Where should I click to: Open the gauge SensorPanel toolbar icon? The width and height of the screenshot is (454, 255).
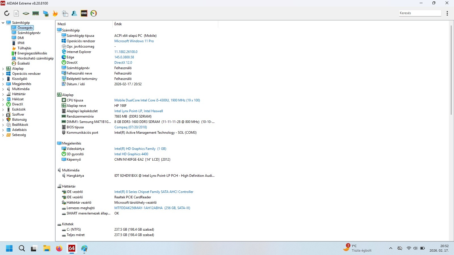pos(94,13)
